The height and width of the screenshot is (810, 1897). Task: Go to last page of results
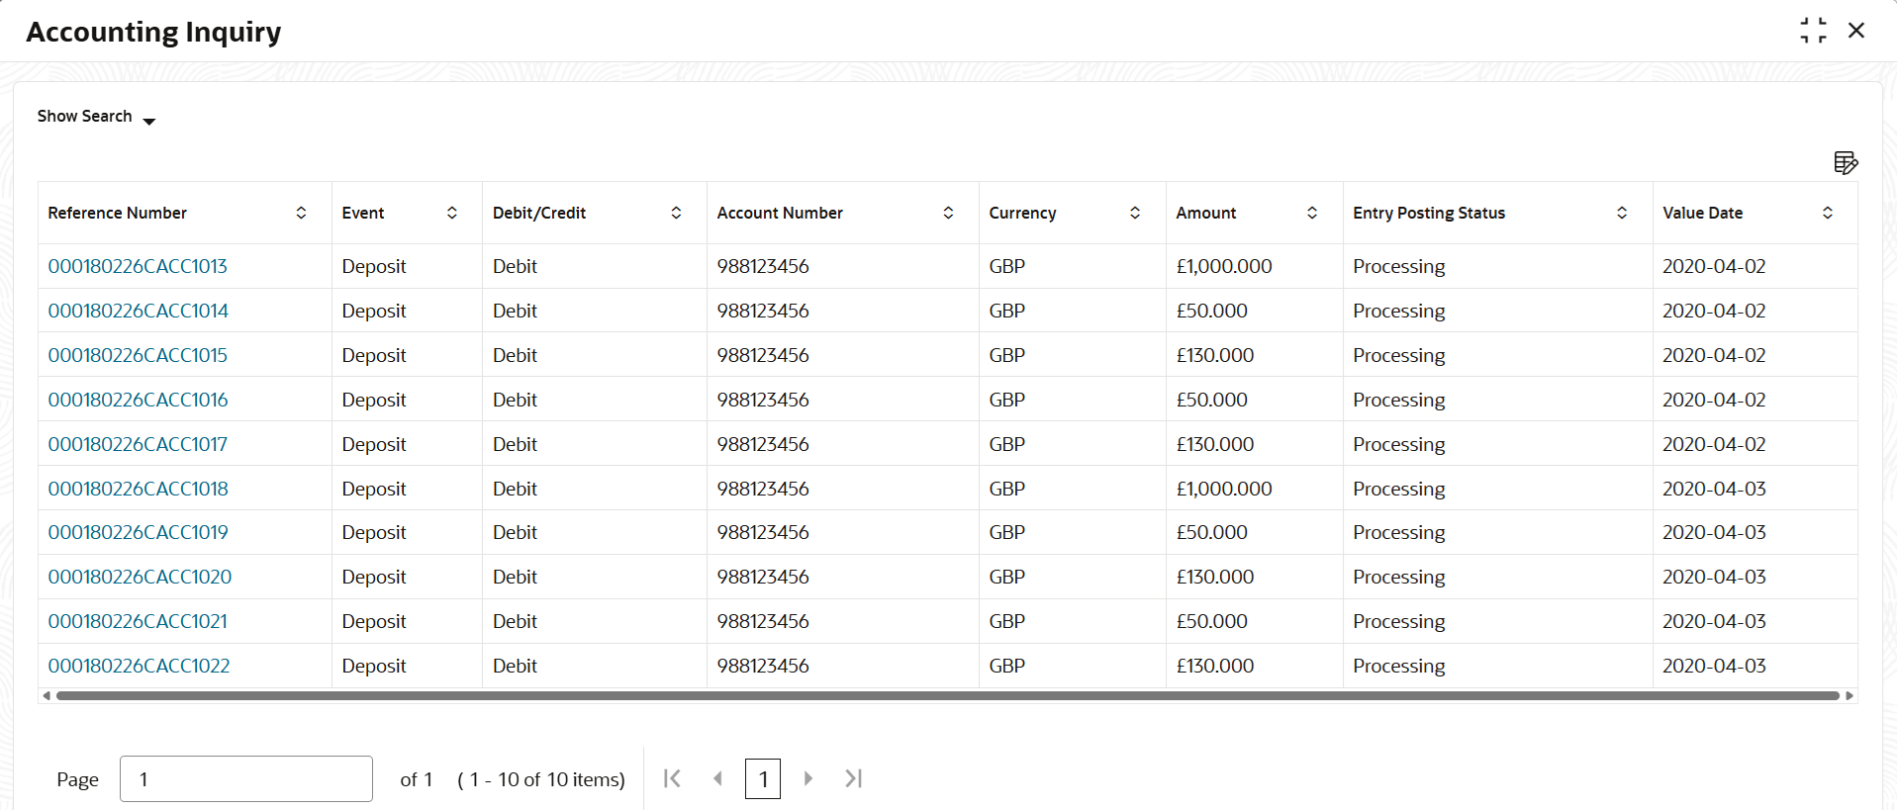tap(854, 778)
